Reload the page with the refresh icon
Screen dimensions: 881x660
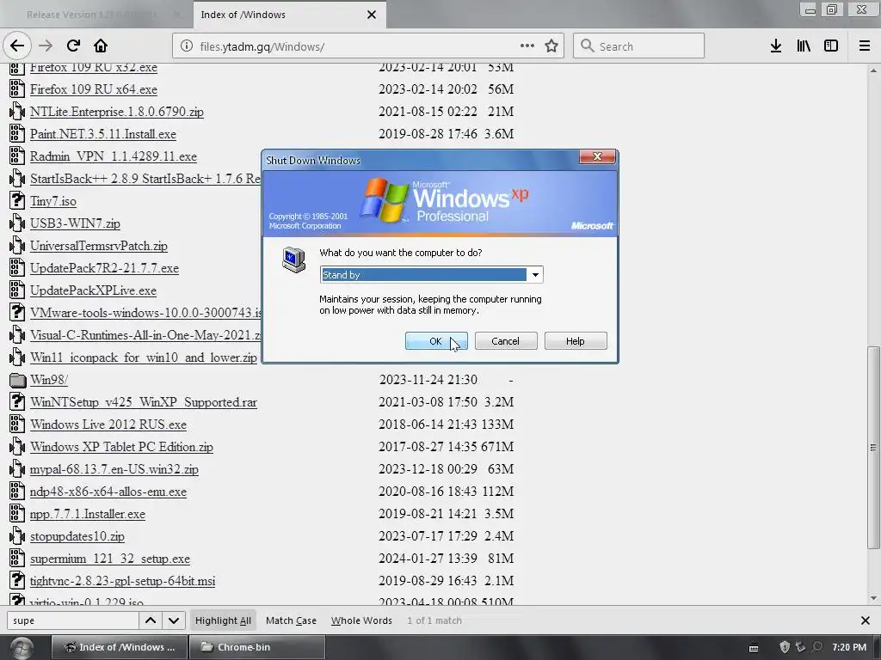click(73, 46)
